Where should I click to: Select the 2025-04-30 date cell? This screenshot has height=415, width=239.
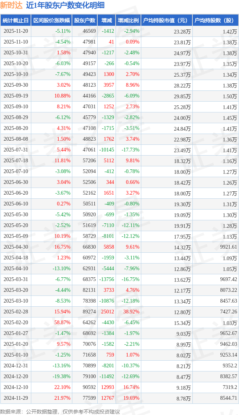(16, 247)
